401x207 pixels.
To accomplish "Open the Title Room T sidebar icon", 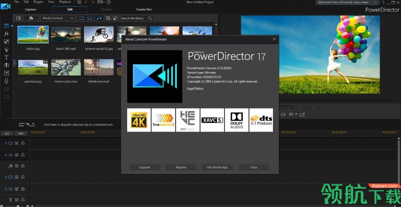I will coord(6,57).
